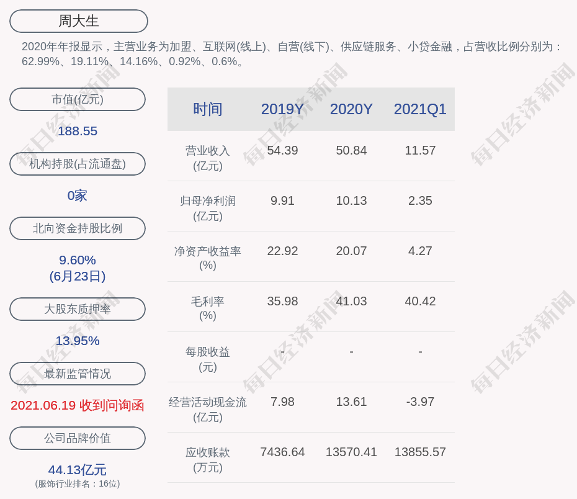Viewport: 577px width, 499px height.
Task: Click the 公司品牌价值 label pill
Action: (78, 438)
